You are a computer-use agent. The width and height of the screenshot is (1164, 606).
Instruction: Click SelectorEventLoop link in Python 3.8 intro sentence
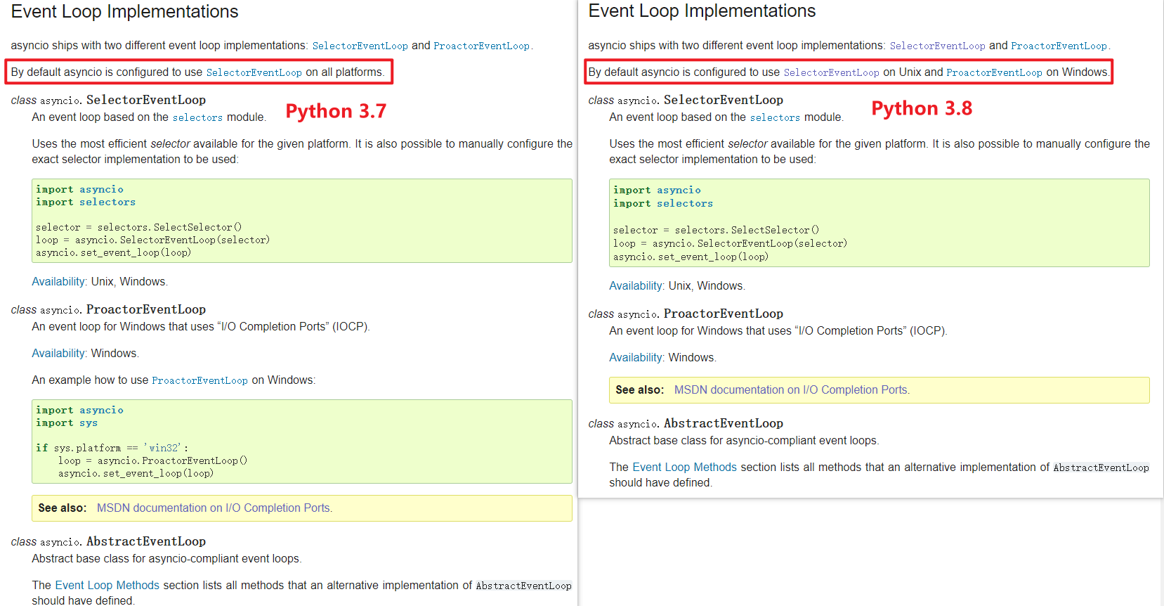point(937,46)
